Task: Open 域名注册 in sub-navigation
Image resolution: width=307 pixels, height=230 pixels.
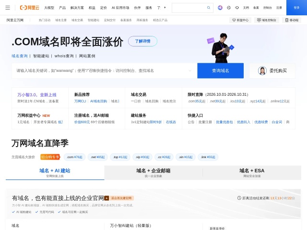Action: point(61,20)
